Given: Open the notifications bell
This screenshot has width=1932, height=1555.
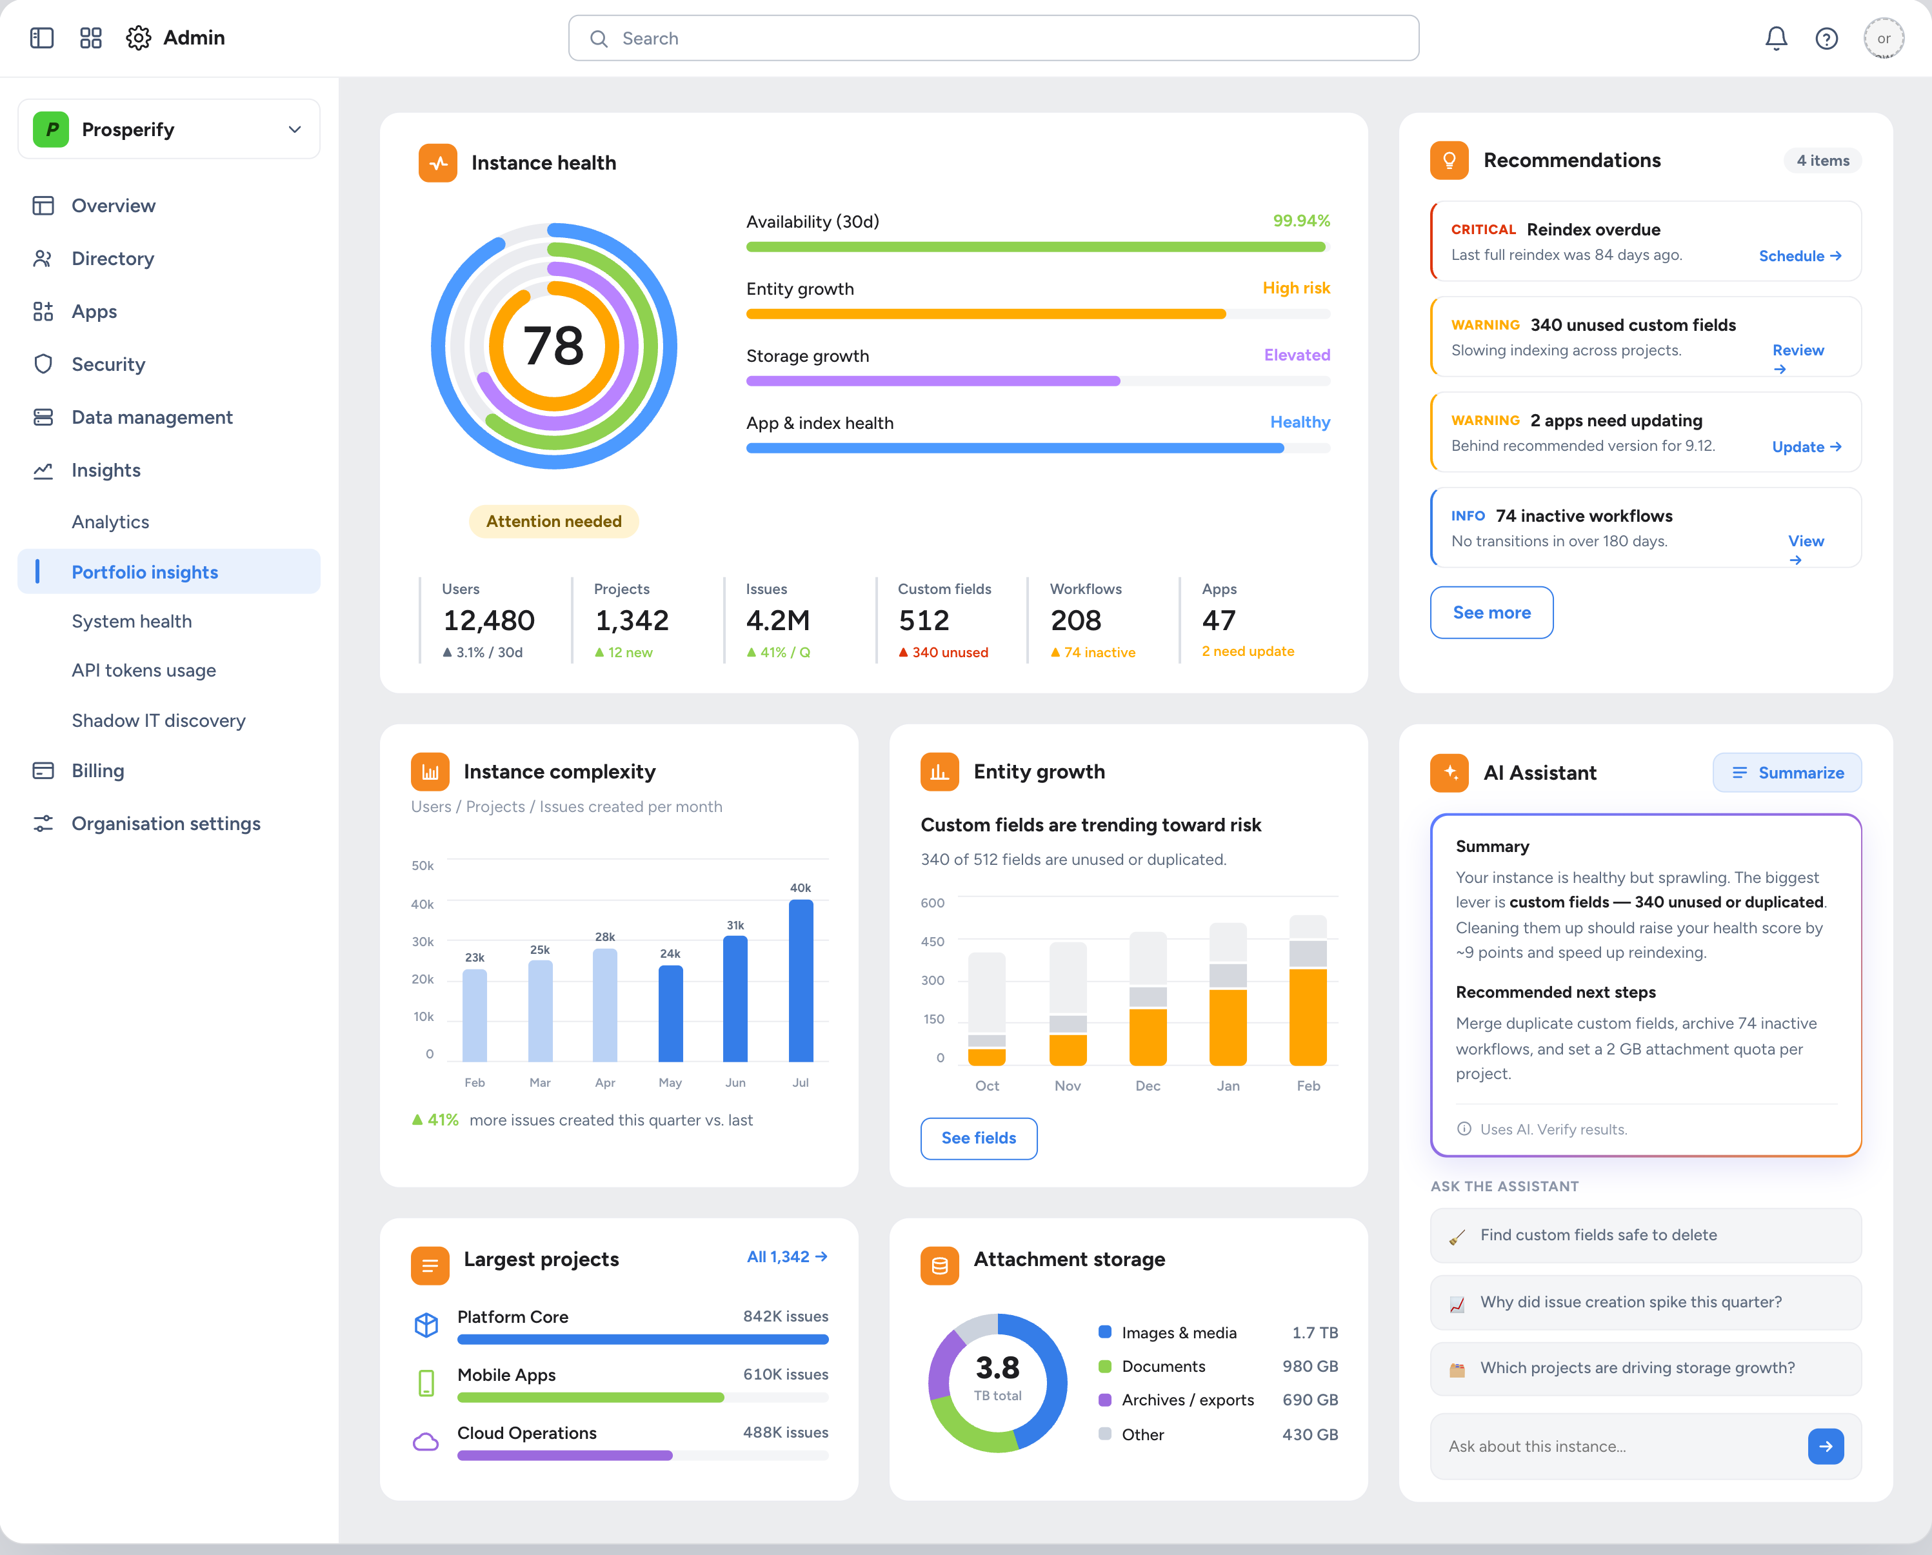Looking at the screenshot, I should point(1776,37).
